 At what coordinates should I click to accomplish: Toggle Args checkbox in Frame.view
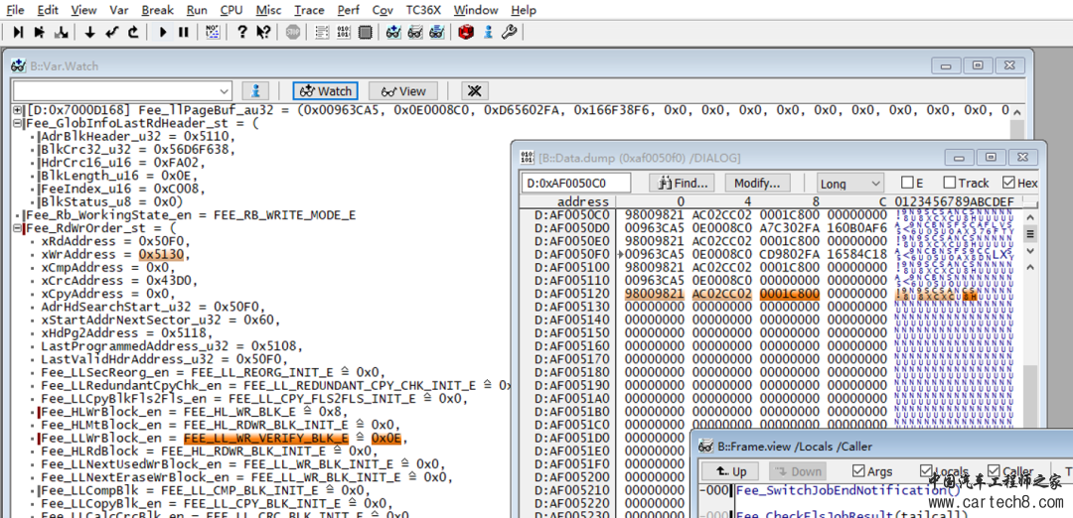point(858,470)
